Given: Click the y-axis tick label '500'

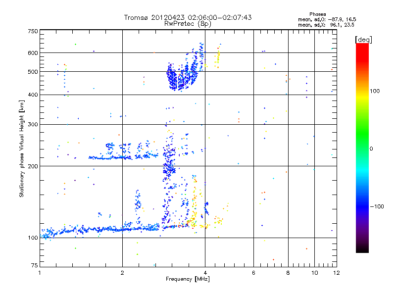Looking at the screenshot, I should click(x=33, y=72).
